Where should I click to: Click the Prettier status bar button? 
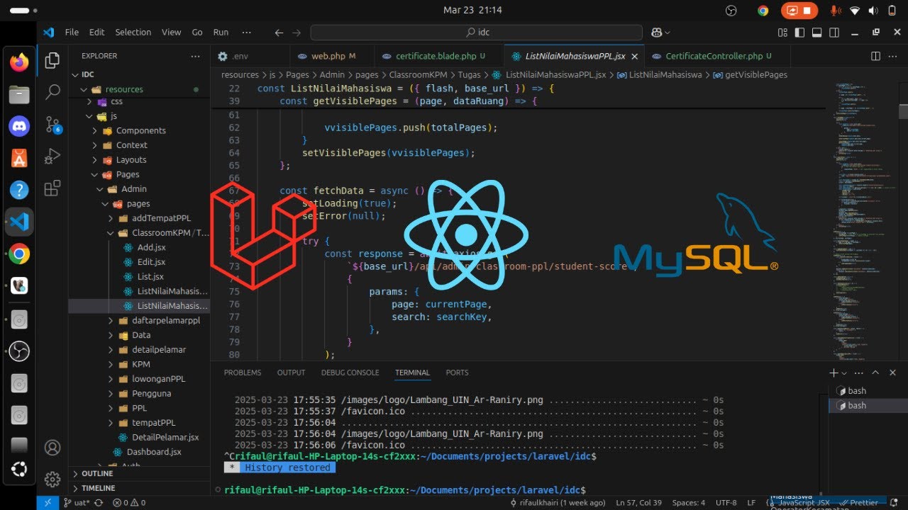point(859,502)
